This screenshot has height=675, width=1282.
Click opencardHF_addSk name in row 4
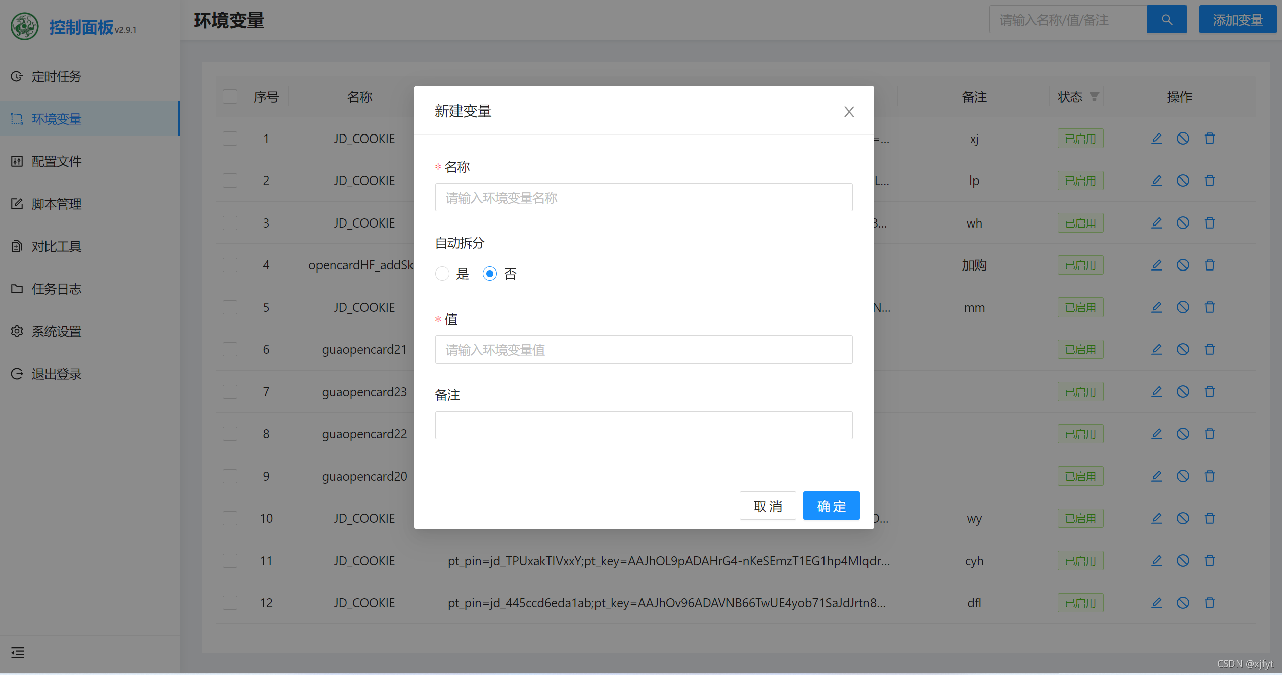point(361,265)
